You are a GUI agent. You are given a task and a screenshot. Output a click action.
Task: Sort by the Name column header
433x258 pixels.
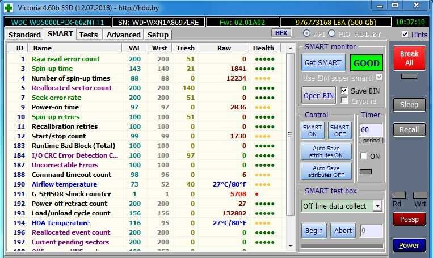click(x=75, y=48)
